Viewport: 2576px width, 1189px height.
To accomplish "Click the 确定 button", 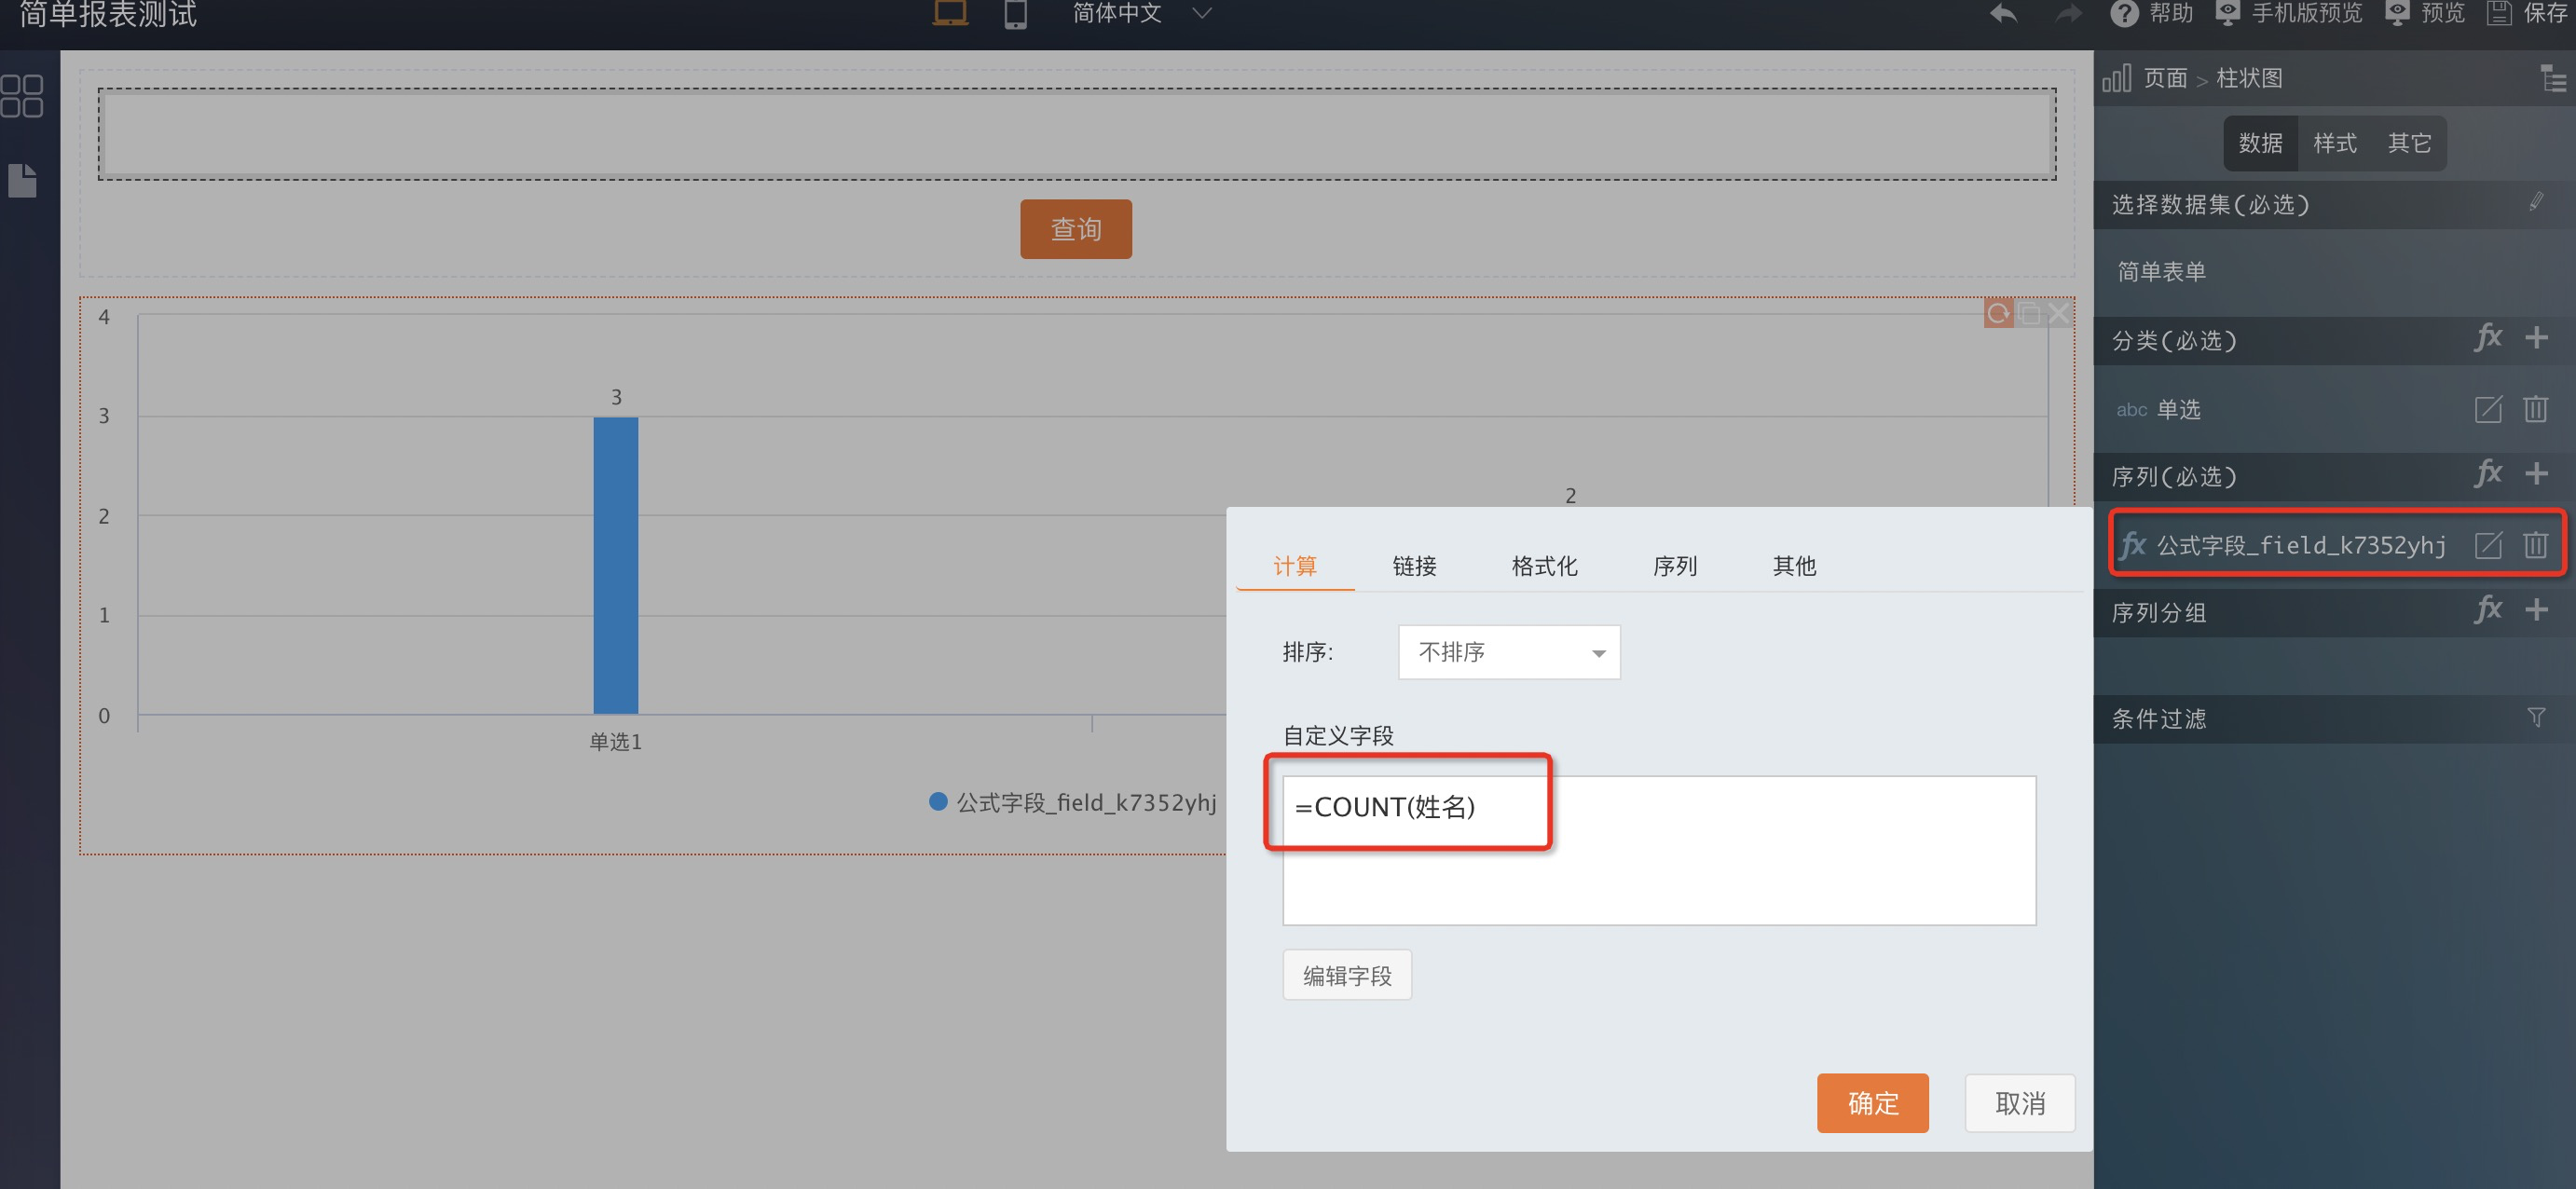I will [1871, 1103].
